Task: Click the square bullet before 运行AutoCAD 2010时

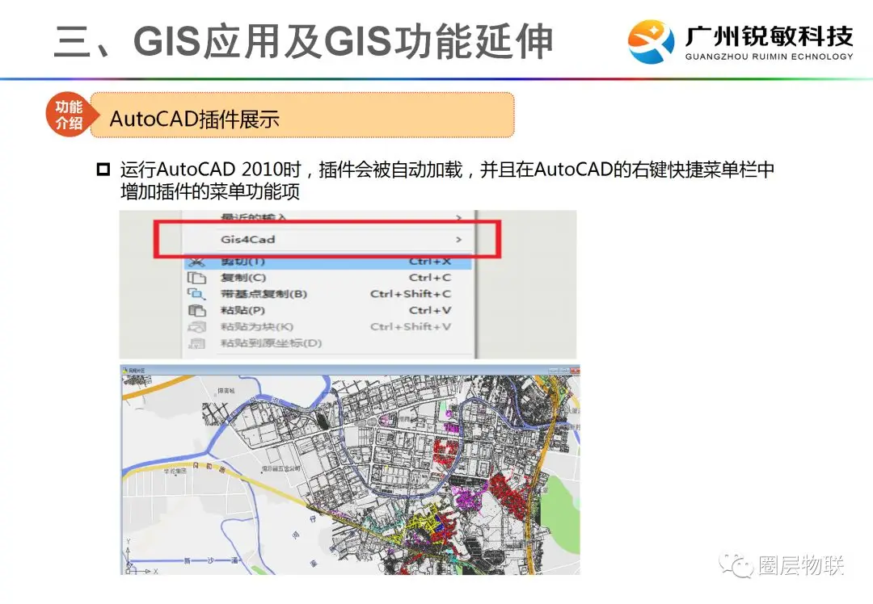Action: tap(103, 169)
